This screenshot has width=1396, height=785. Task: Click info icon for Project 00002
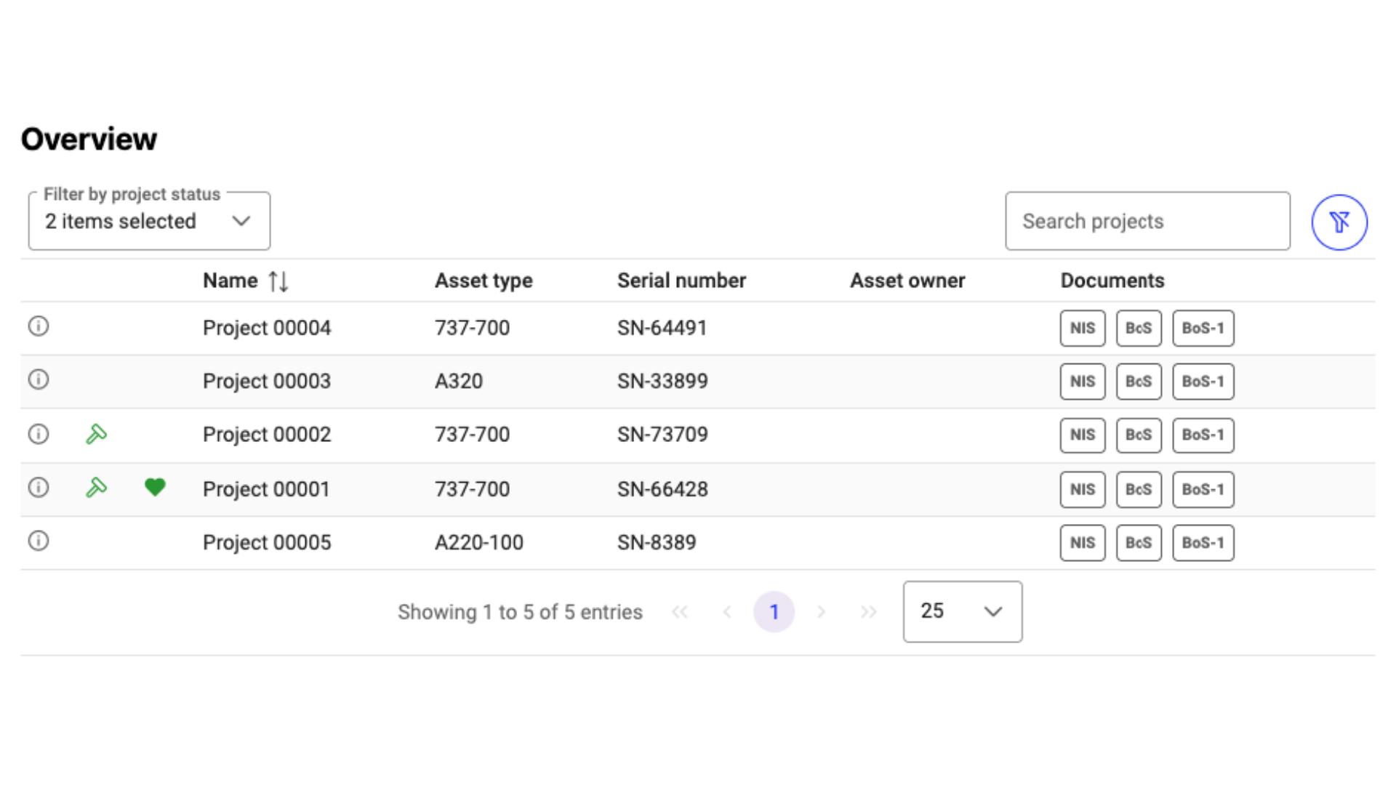click(39, 434)
